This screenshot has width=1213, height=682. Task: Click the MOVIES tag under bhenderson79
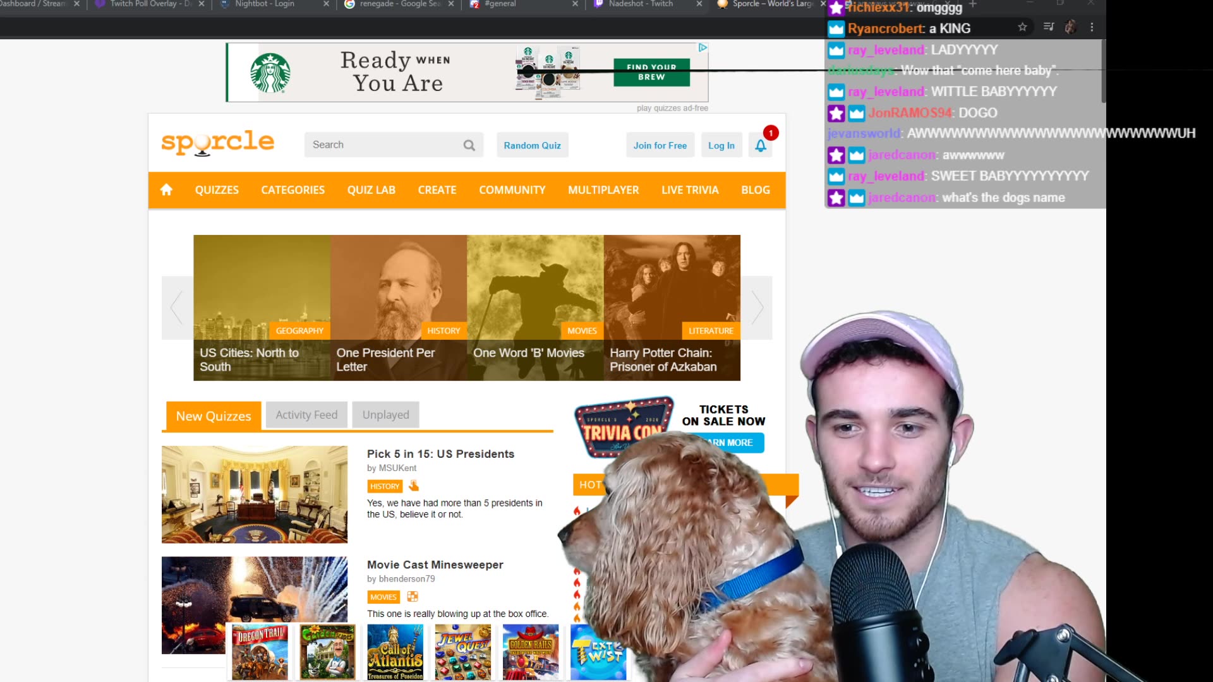[x=383, y=597]
